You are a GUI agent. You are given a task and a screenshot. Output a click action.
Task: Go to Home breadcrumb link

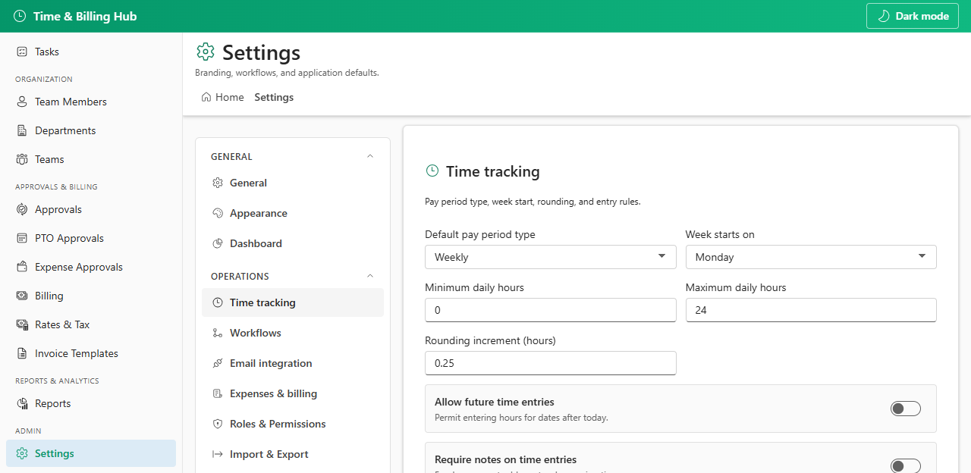(x=223, y=97)
